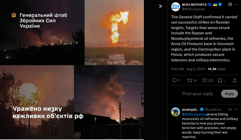The width and height of the screenshot is (241, 140).
Task: Collapse the sidebar with double chevron
Action: click(160, 6)
